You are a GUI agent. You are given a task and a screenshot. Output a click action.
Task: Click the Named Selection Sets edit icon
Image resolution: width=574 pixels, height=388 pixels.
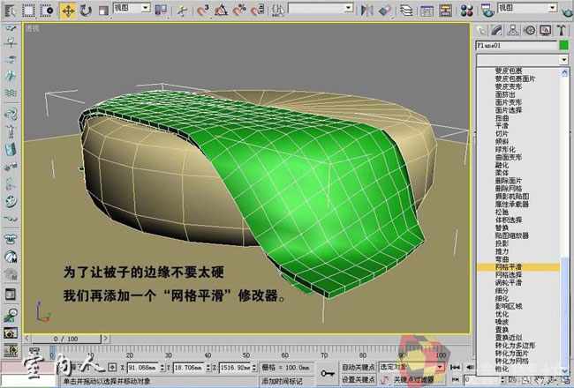pos(278,10)
